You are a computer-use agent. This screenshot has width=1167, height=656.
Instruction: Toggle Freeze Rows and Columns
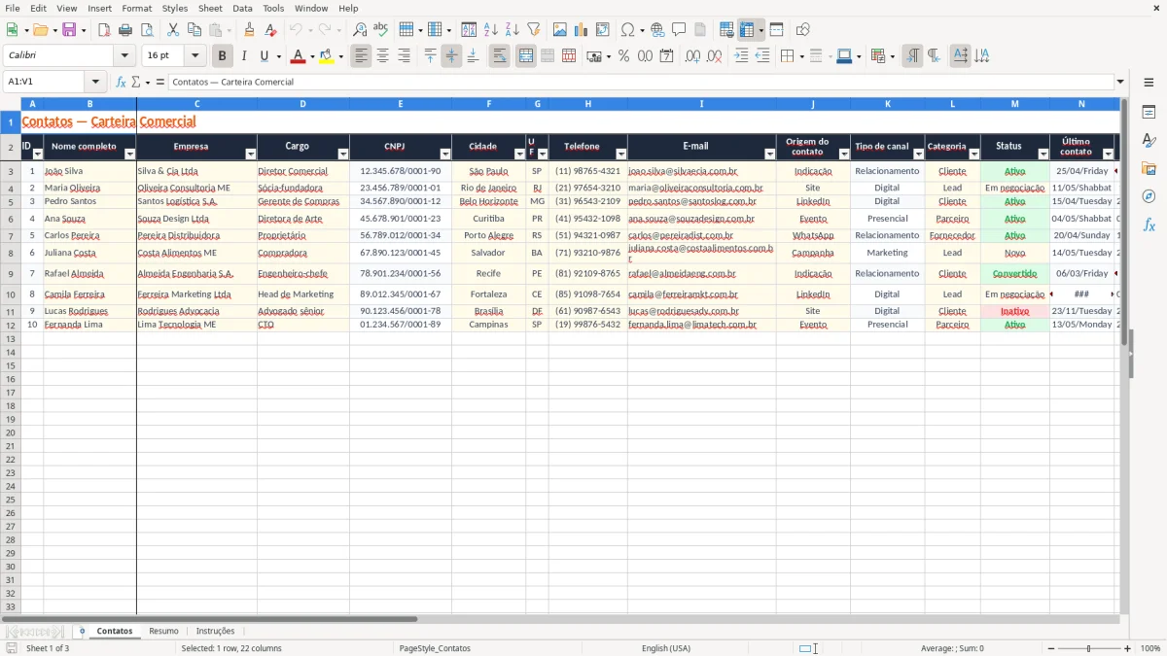747,30
